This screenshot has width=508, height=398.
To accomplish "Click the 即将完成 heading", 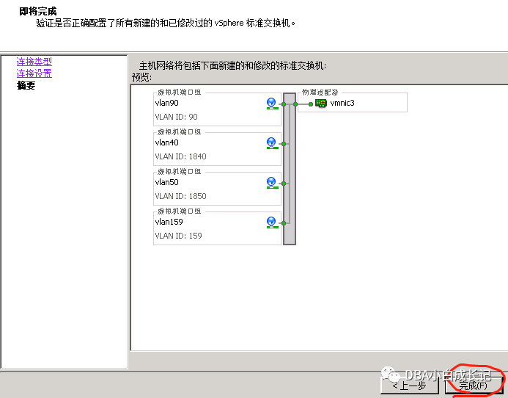I will 38,11.
